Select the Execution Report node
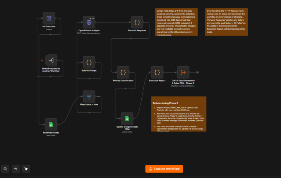This screenshot has height=178, width=281. pos(157,73)
